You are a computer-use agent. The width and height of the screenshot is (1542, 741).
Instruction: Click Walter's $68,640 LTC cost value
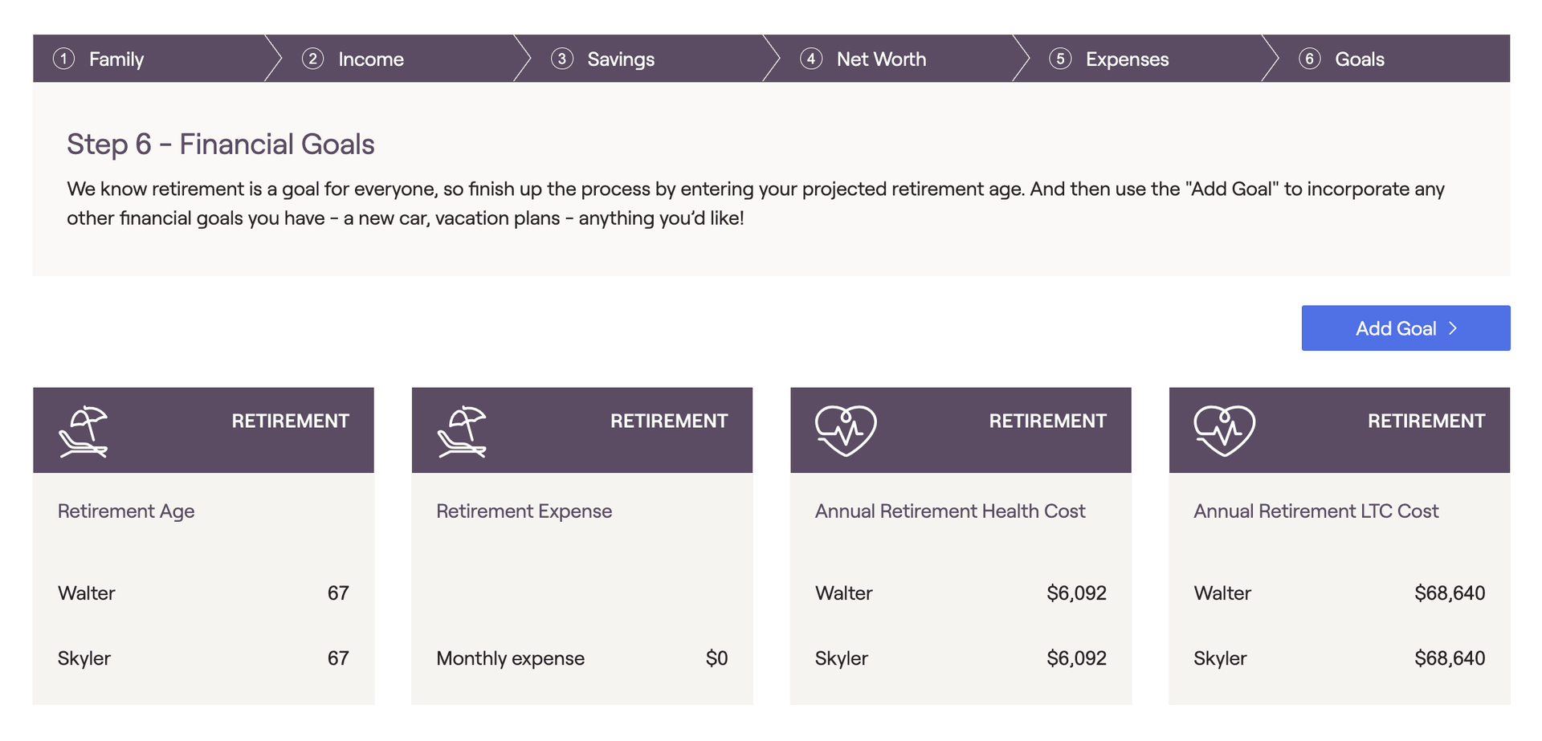[1450, 593]
